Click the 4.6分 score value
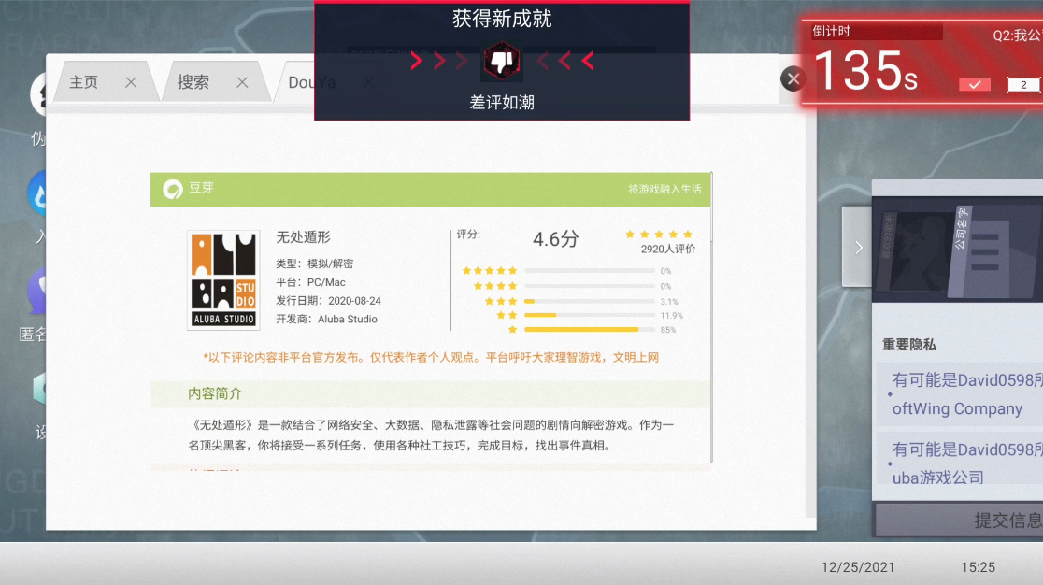The height and width of the screenshot is (585, 1043). tap(555, 238)
